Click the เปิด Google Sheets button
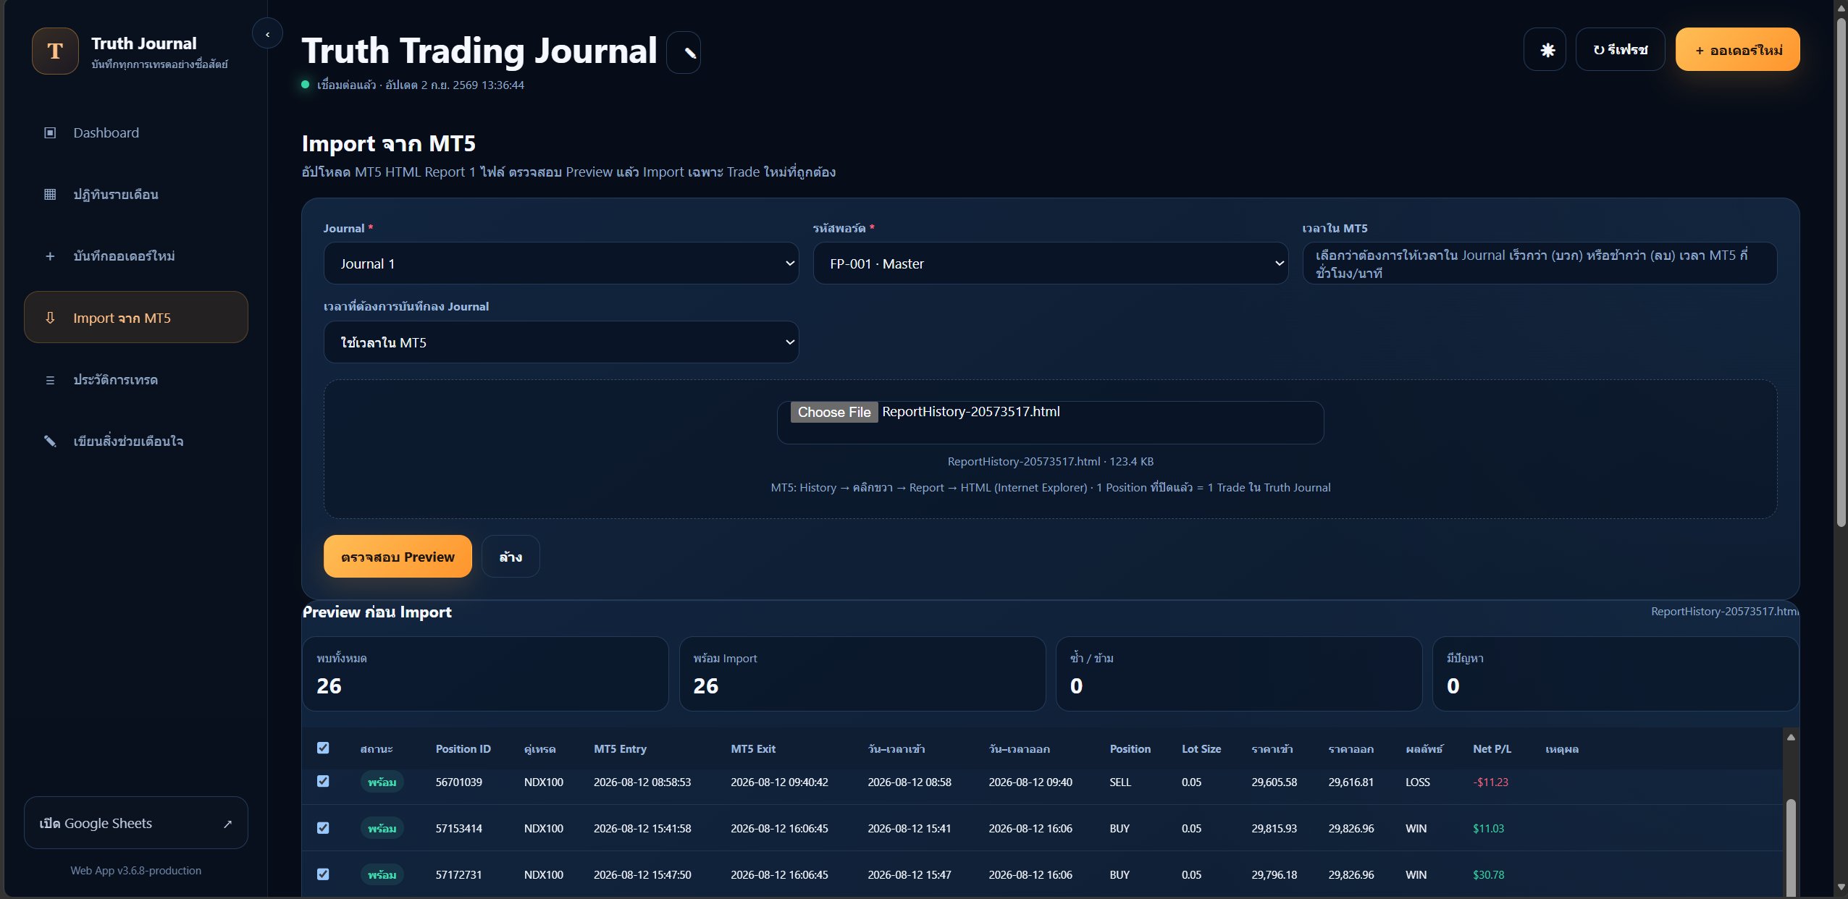This screenshot has width=1848, height=899. pyautogui.click(x=136, y=823)
